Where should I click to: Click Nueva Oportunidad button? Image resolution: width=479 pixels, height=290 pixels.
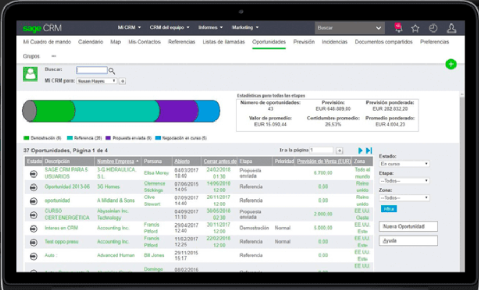pos(409,227)
